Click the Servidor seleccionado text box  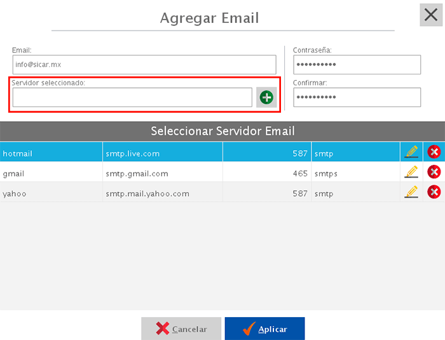132,97
